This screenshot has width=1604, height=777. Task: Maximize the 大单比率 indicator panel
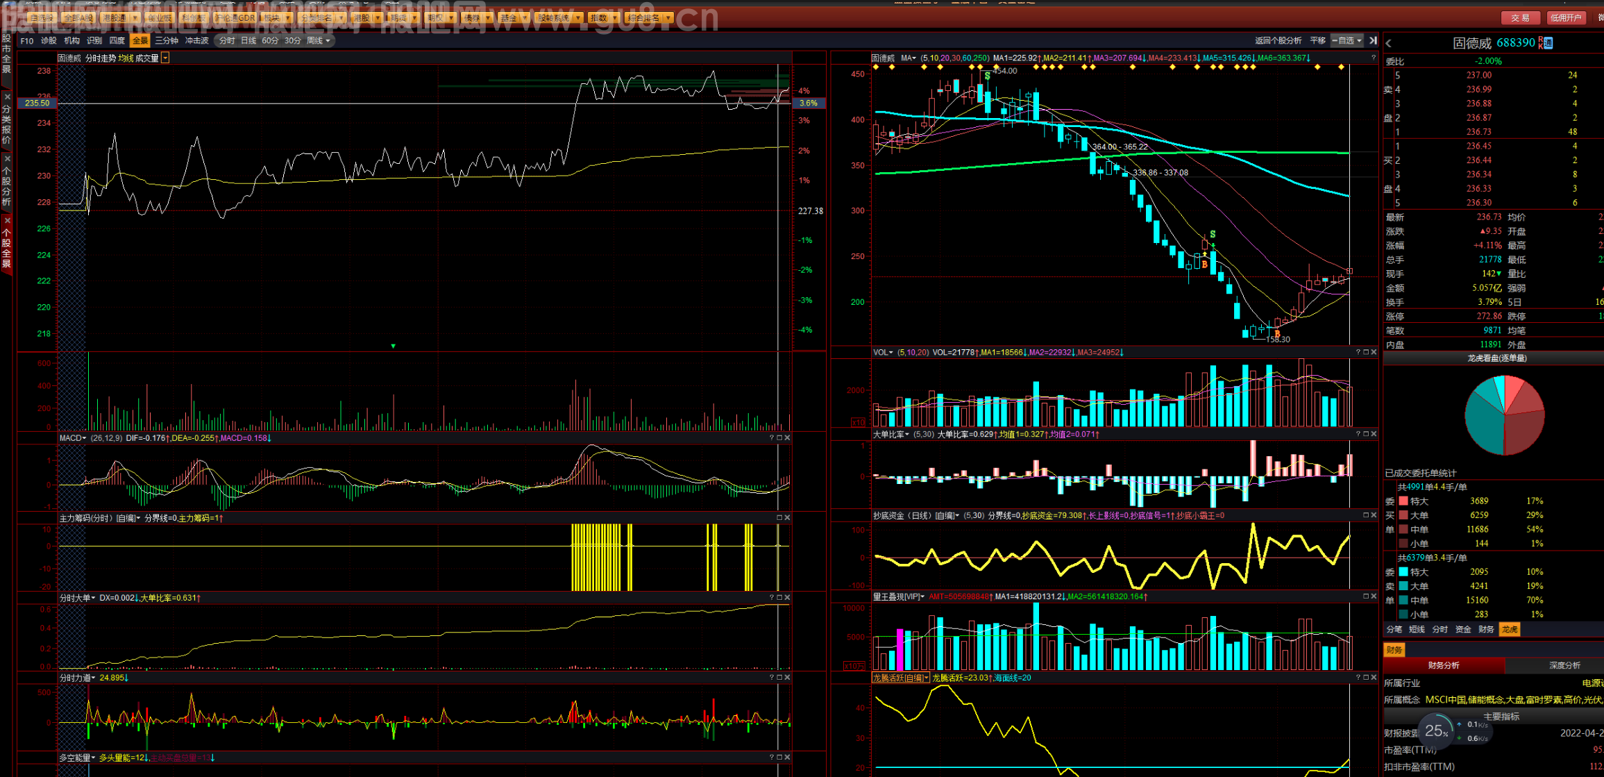tap(1366, 434)
